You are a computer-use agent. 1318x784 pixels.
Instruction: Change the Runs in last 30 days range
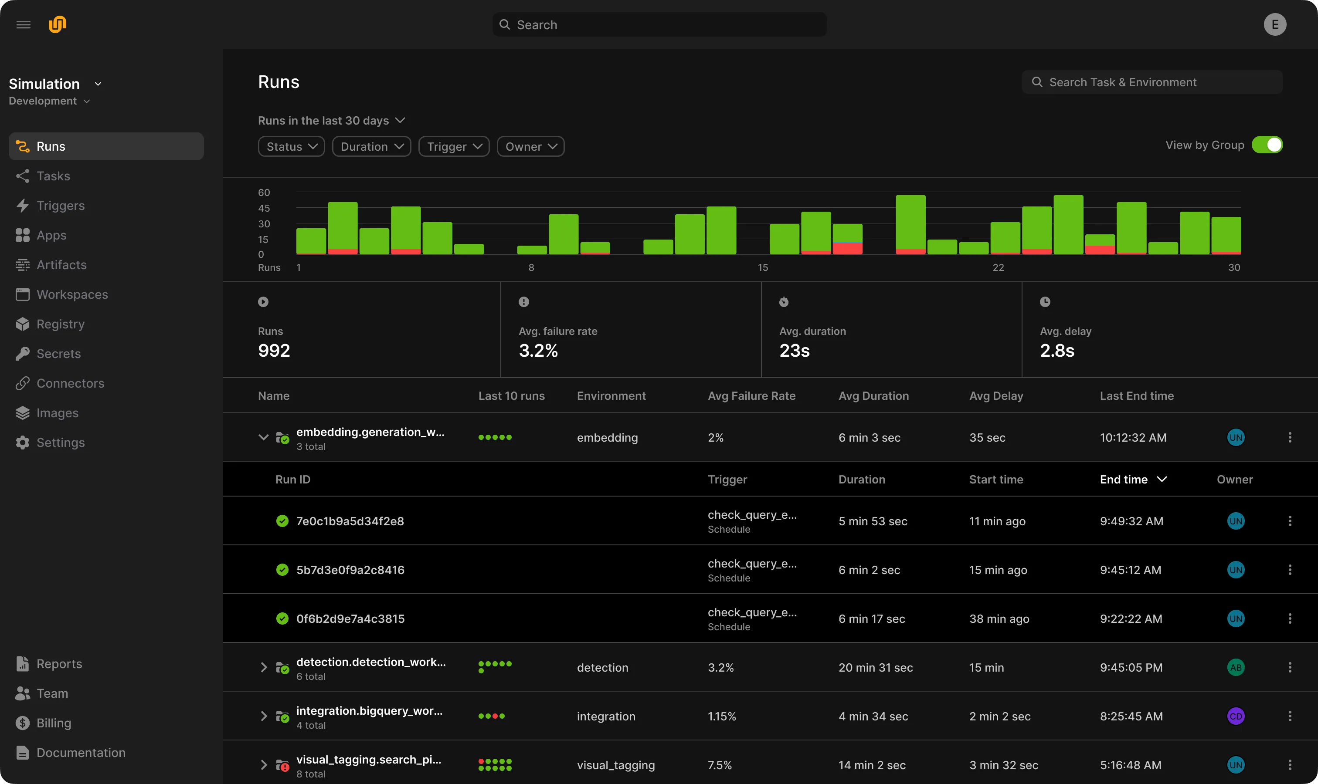(332, 121)
